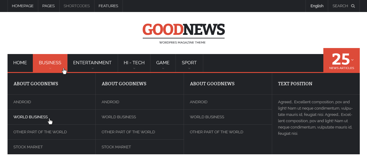Screen dimensions: 367x160
Task: Open World Business in the first column
Action: click(30, 117)
